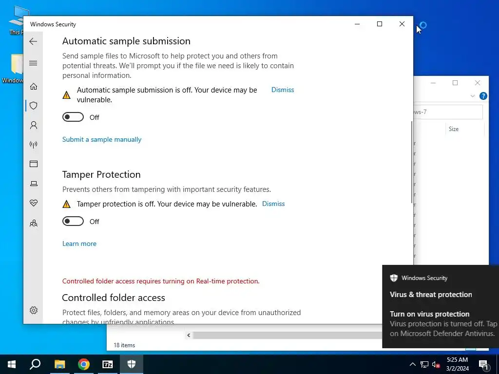Select the Windows folder on the desktop
Viewport: 499px width, 374px height.
coord(13,68)
